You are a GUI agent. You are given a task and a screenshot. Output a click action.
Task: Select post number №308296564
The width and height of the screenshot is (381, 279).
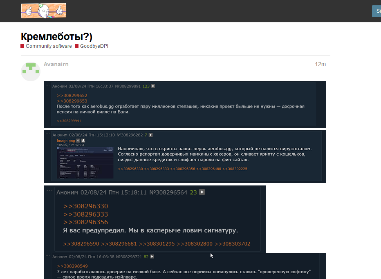tap(168, 192)
